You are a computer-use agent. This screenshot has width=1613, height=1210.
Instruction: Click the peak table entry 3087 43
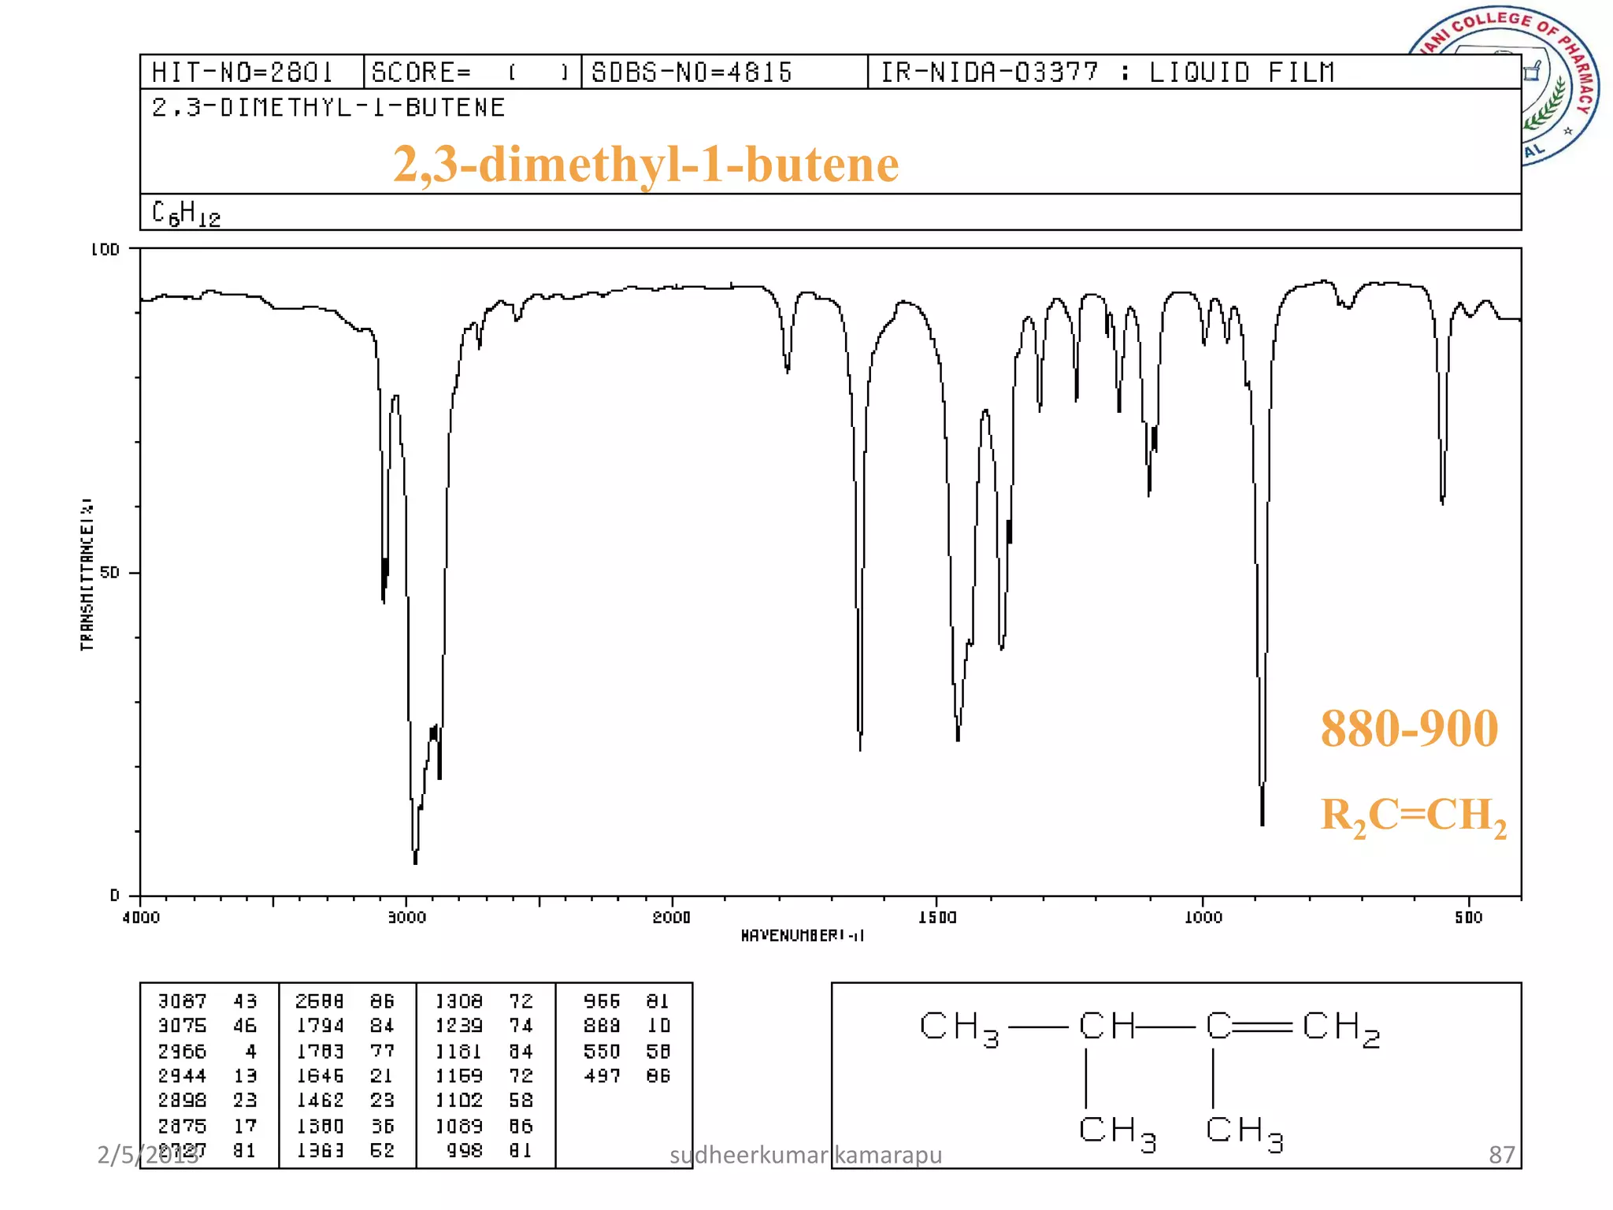(x=208, y=1001)
